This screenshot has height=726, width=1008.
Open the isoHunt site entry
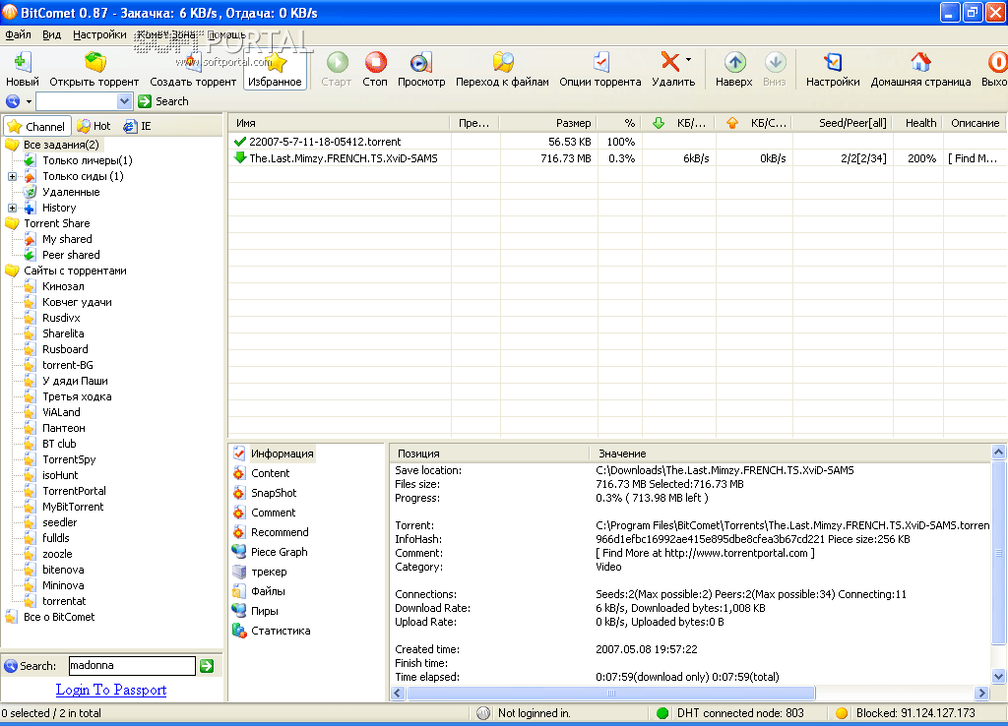60,475
